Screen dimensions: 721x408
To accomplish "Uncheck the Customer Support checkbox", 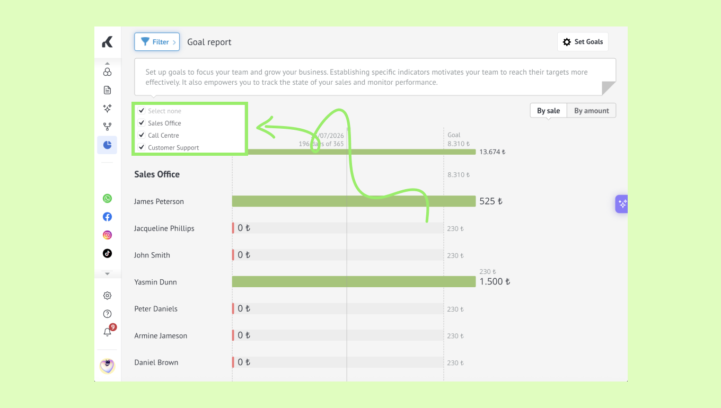I will click(x=142, y=147).
